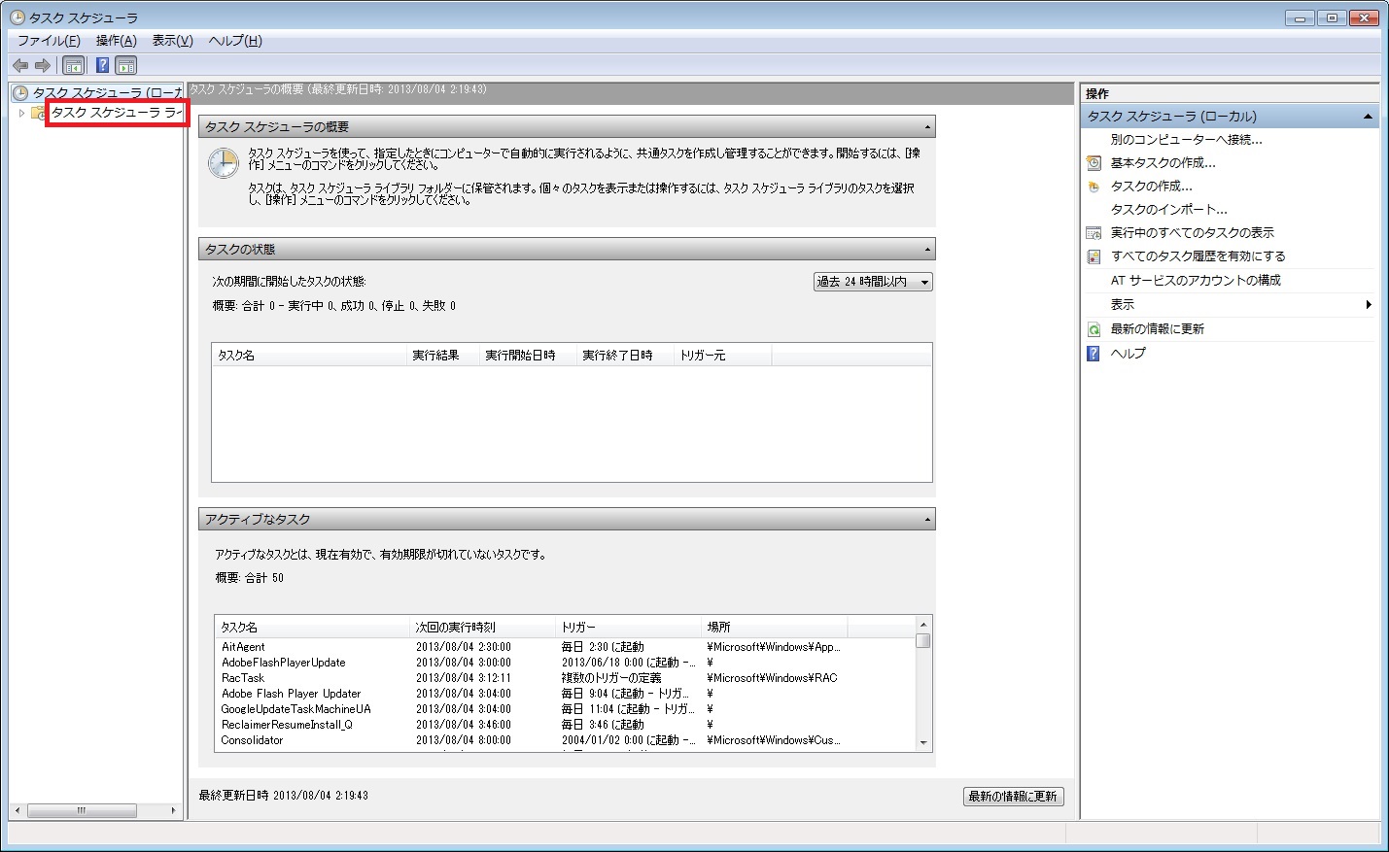Sort by 実行終了日時 column header
The width and height of the screenshot is (1389, 852).
tap(625, 356)
